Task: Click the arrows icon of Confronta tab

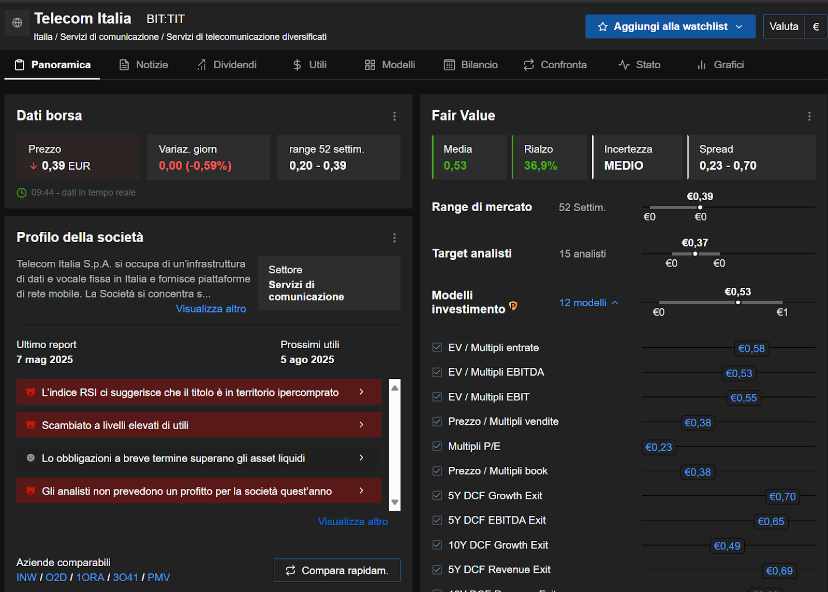Action: pyautogui.click(x=528, y=65)
